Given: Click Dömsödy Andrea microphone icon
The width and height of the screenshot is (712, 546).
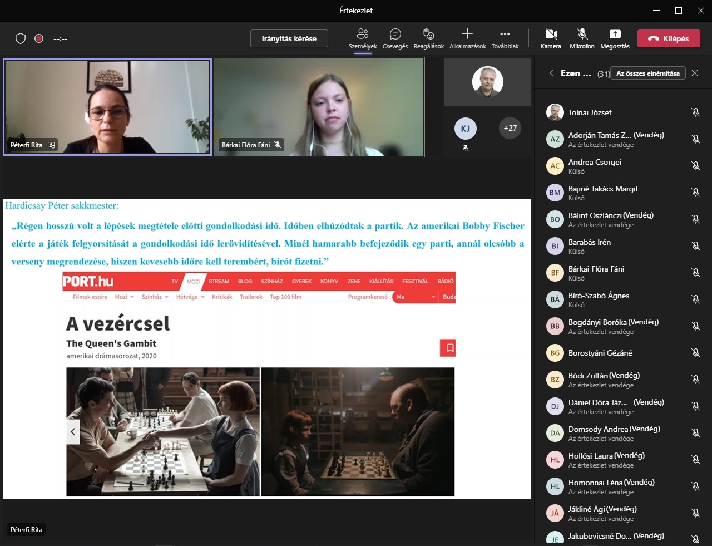Looking at the screenshot, I should (695, 433).
